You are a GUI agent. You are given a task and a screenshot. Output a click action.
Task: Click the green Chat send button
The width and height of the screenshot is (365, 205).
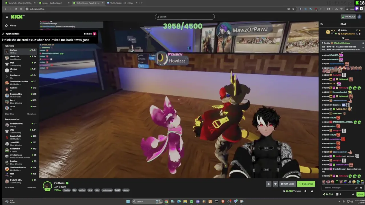coord(360,194)
